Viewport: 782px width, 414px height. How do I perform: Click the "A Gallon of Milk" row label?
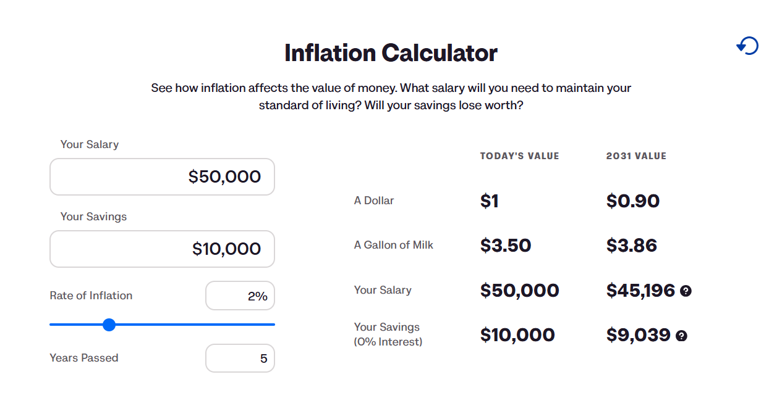(x=393, y=245)
